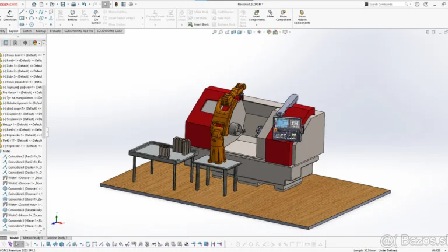
Task: Open the dropdown arrow beside the Select cursor
Action: (x=111, y=4)
